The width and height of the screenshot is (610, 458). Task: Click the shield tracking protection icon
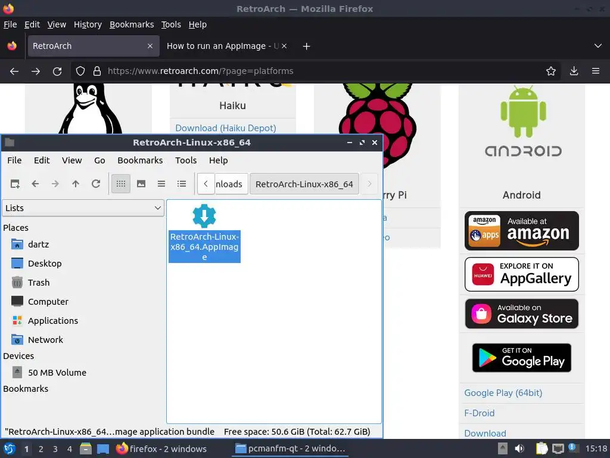pyautogui.click(x=80, y=72)
